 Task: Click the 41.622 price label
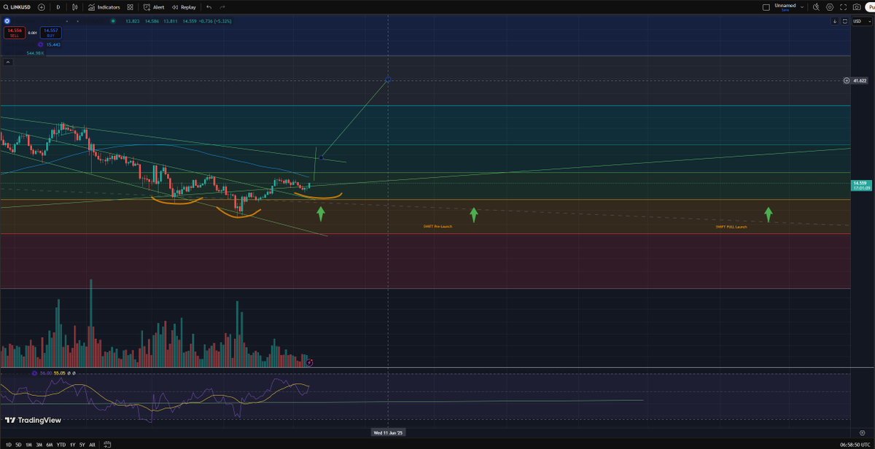(x=860, y=80)
